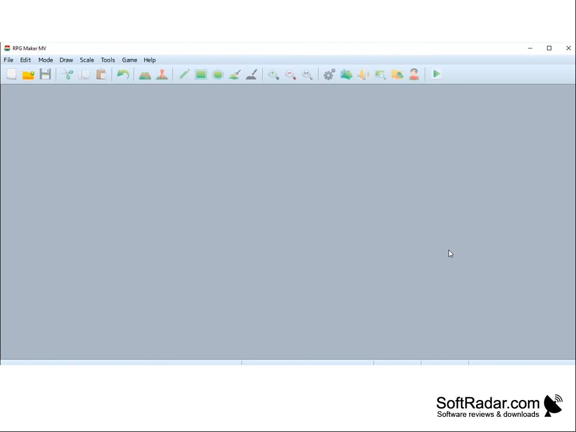Select the Ellipse drawing tool

point(218,75)
